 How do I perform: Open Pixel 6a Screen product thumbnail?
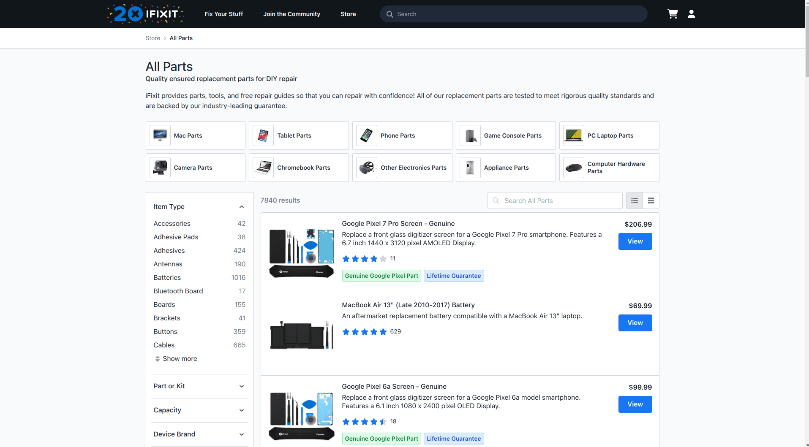coord(302,416)
